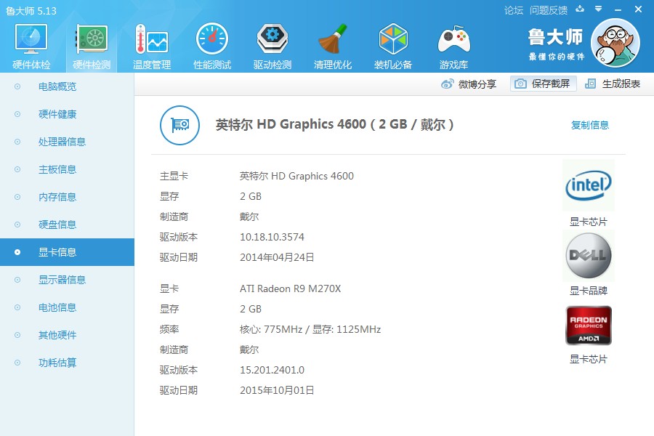The width and height of the screenshot is (654, 436).
Task: Select 硬盘信息 in the sidebar
Action: point(67,225)
